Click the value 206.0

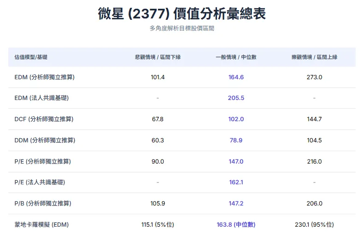(x=314, y=203)
